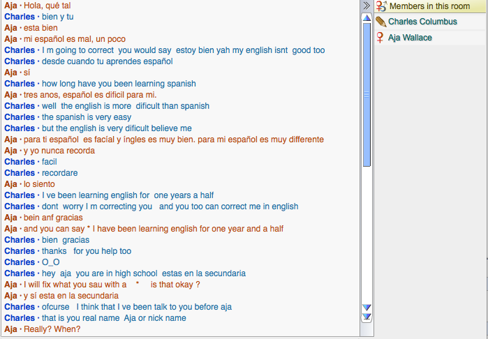Click Charles's name beside the 'O_O' message
488x339 pixels.
[19, 262]
